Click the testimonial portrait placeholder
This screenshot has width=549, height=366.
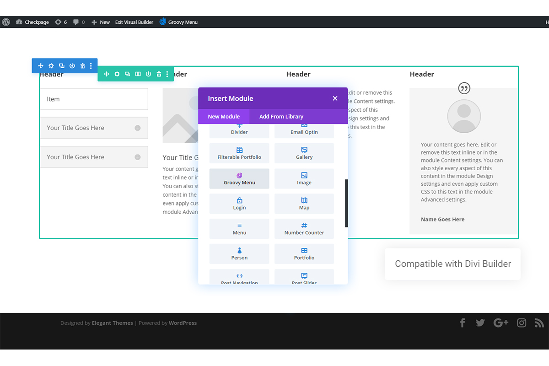[464, 116]
